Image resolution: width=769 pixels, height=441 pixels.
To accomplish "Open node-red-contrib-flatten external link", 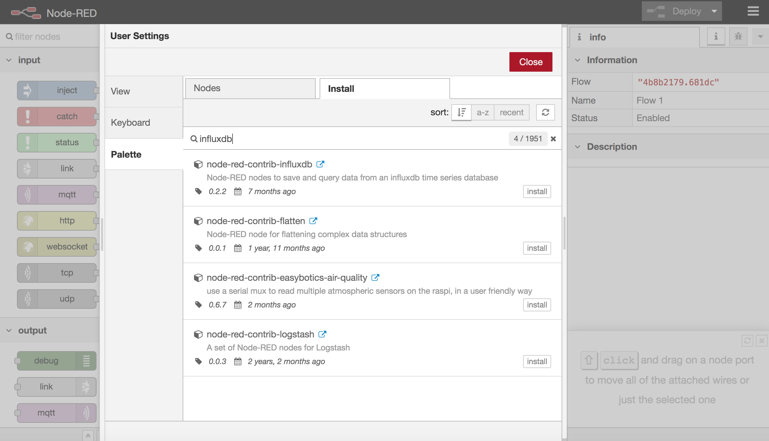I will pyautogui.click(x=313, y=221).
